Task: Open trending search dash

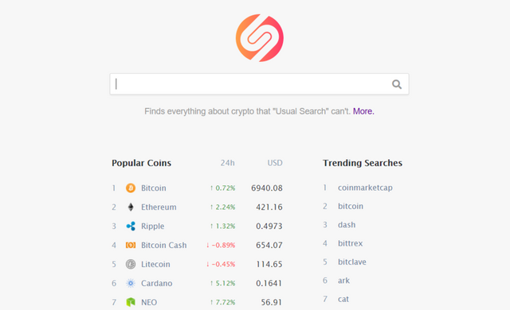Action: point(347,225)
